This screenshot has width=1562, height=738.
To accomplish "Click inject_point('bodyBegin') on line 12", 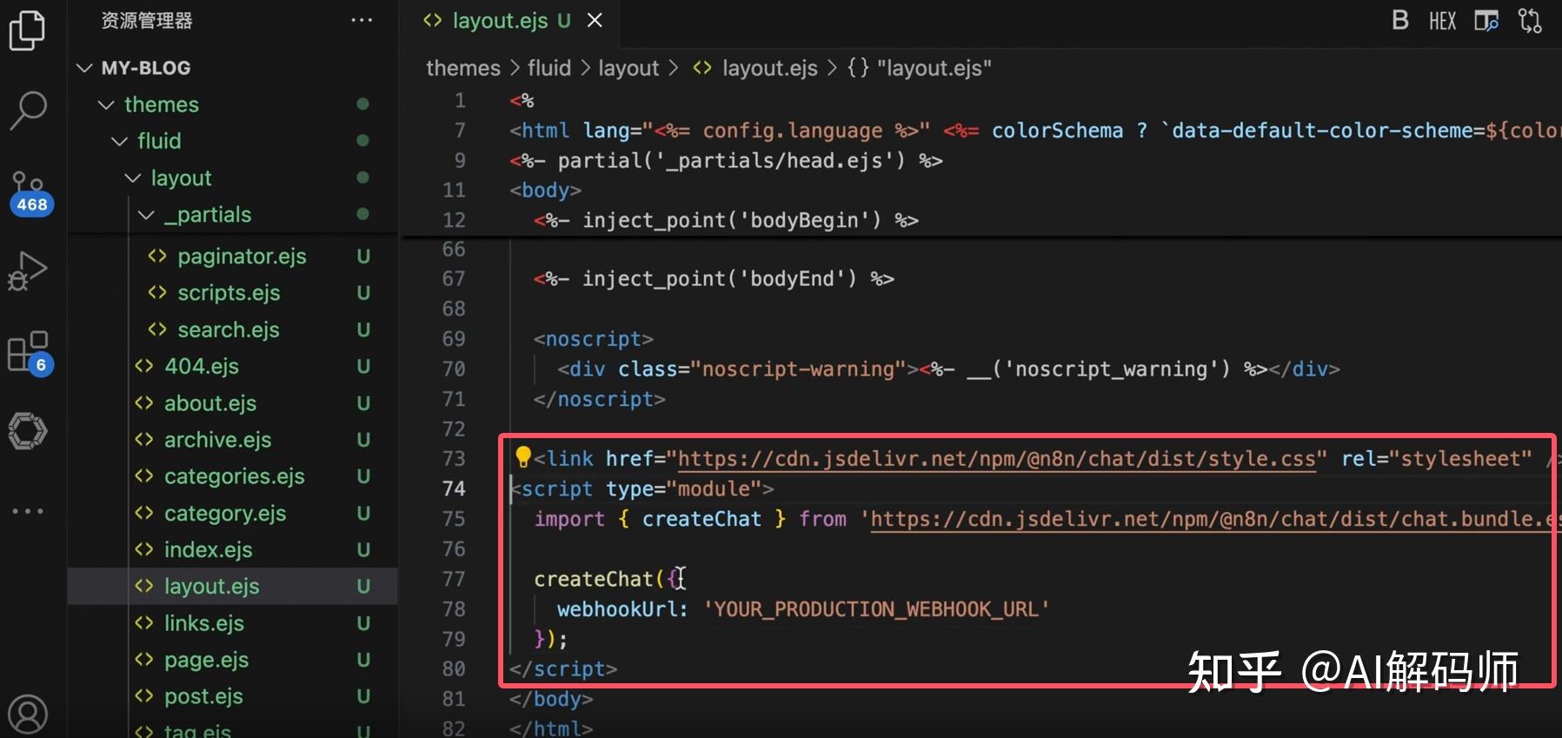I will 732,221.
